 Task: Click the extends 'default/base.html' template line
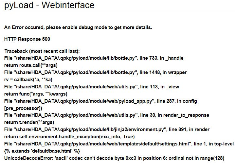42,151
